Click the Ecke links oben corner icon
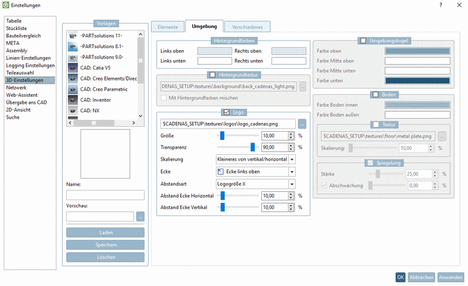The height and width of the screenshot is (286, 468). tap(220, 172)
